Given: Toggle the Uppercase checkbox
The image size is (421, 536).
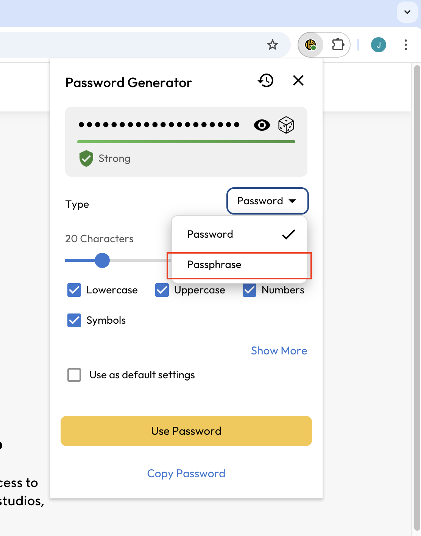Looking at the screenshot, I should (162, 290).
